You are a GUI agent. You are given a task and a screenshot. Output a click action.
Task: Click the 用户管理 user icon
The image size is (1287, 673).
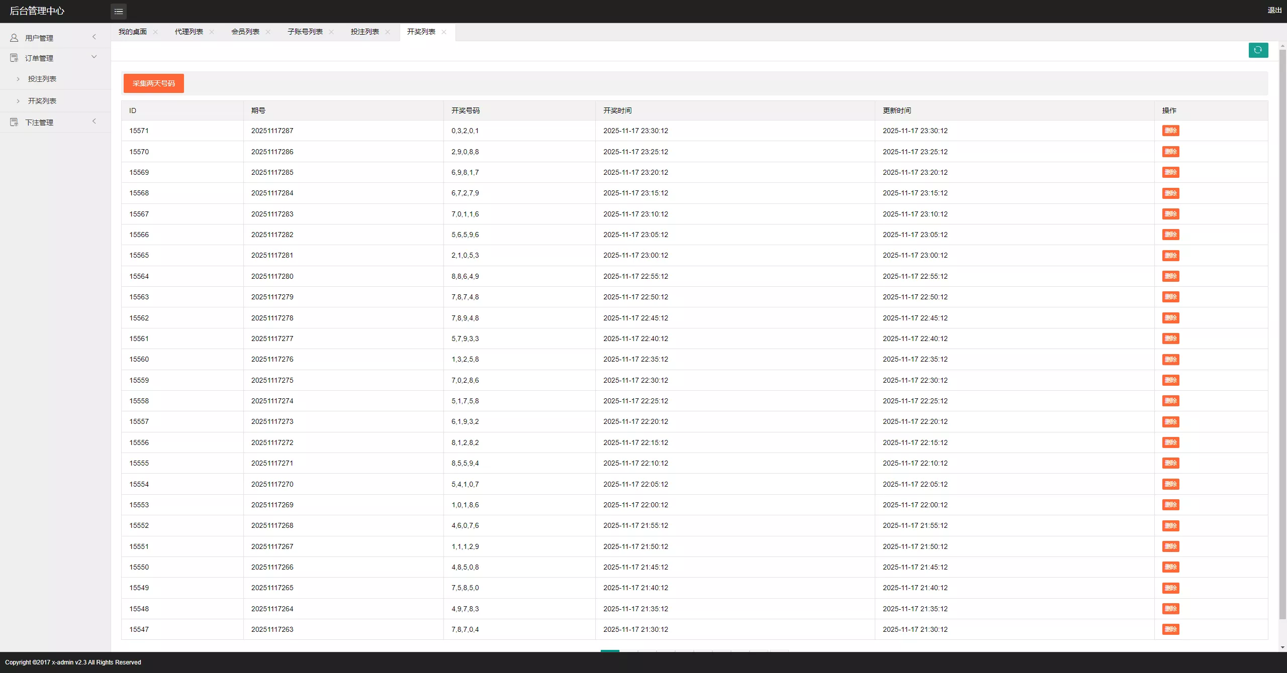click(x=14, y=38)
